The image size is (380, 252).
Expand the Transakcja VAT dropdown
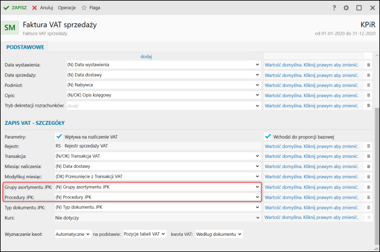coord(257,156)
